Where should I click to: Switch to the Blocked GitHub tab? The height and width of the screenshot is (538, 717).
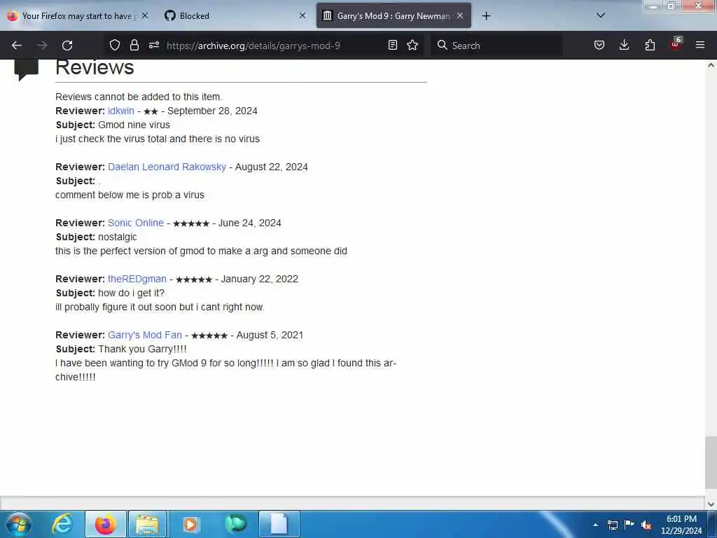tap(233, 16)
